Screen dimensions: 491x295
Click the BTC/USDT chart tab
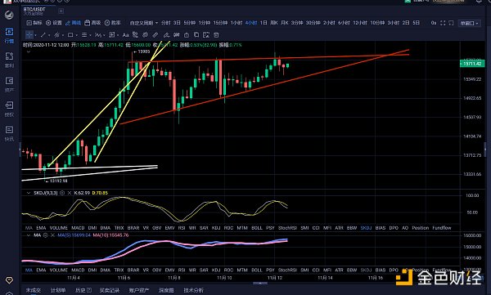pos(34,11)
